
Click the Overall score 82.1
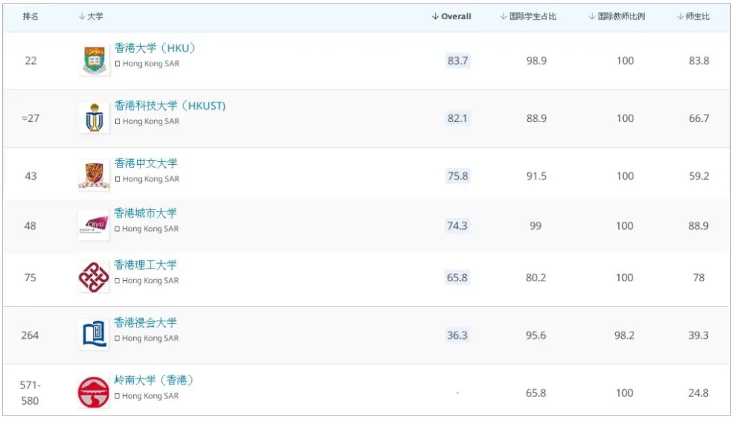pyautogui.click(x=457, y=118)
